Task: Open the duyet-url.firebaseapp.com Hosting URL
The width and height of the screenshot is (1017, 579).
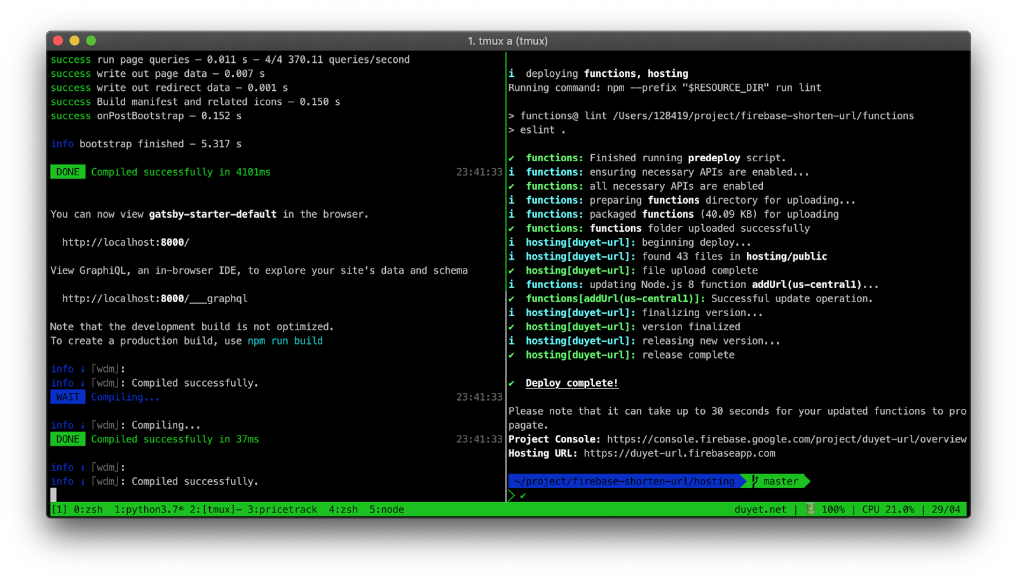Action: pos(679,453)
